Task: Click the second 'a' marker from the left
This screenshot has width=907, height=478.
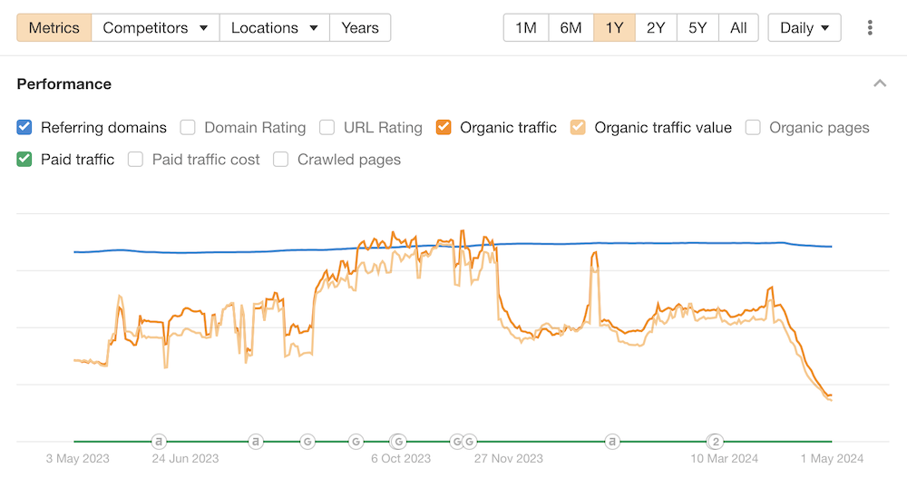Action: click(x=257, y=442)
